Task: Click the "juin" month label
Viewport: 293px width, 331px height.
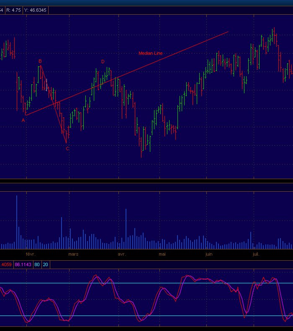Action: (209, 254)
